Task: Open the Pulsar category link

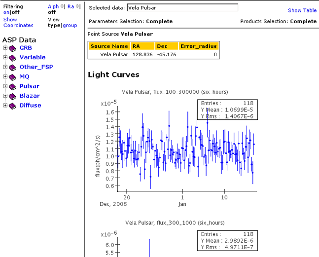Action: [29, 86]
